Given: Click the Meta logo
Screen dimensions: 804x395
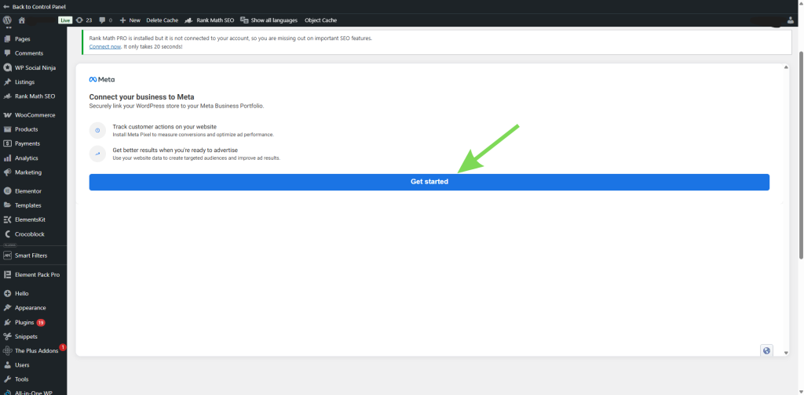Looking at the screenshot, I should tap(101, 80).
